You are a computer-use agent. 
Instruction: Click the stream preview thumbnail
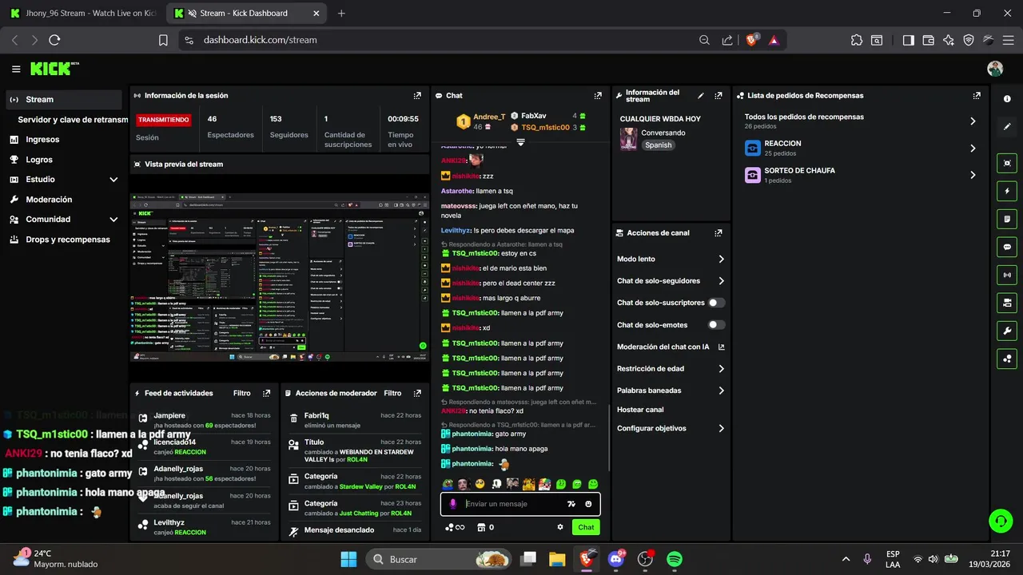(x=280, y=277)
